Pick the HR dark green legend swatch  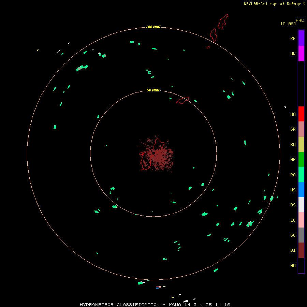tap(301, 160)
